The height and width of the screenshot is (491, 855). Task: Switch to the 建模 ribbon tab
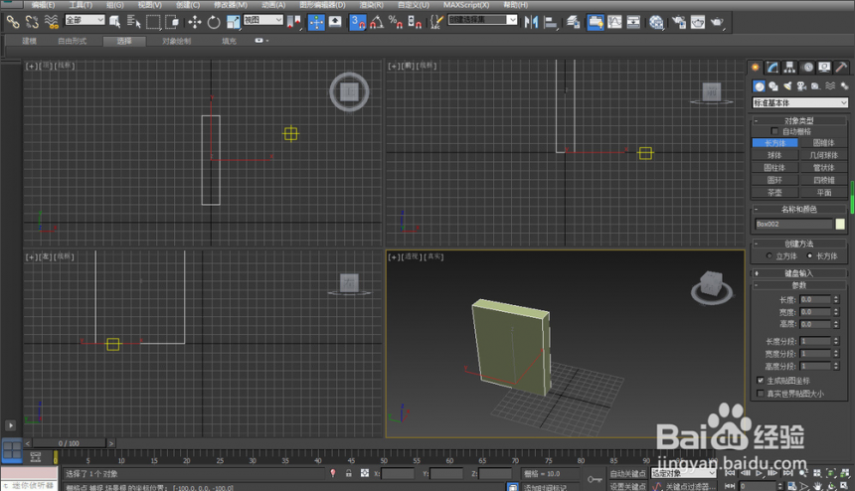tap(30, 41)
